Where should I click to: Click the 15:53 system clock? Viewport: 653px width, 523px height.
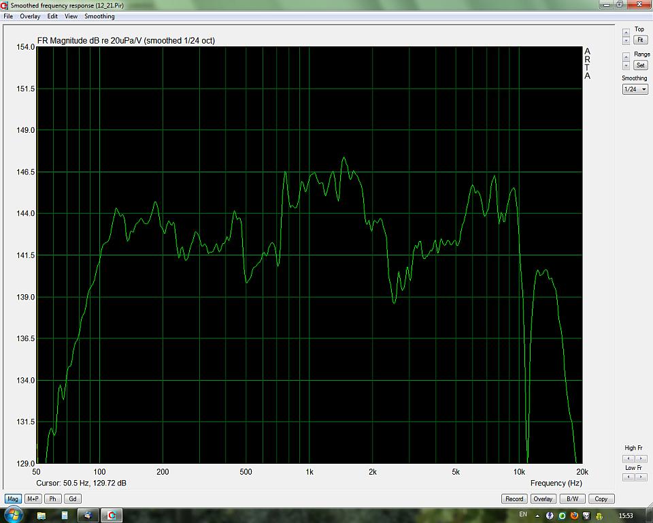pos(626,516)
